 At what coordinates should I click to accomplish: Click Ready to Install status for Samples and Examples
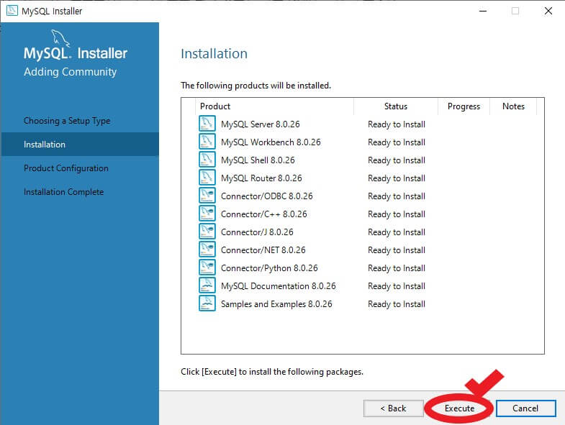tap(397, 304)
